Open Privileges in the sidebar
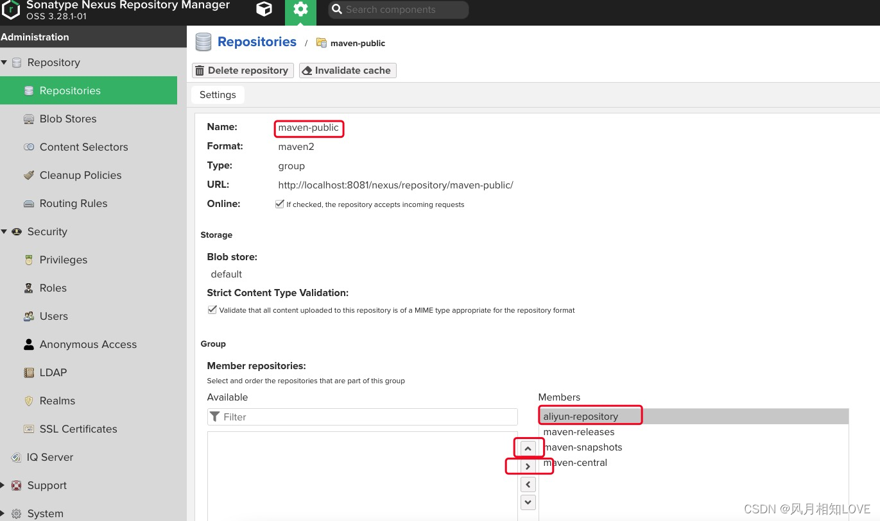This screenshot has height=521, width=880. pos(89,260)
